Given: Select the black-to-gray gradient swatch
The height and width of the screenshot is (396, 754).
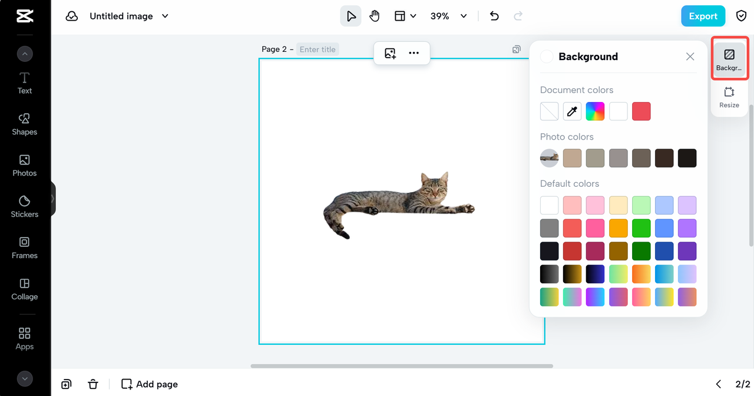Looking at the screenshot, I should [x=549, y=274].
